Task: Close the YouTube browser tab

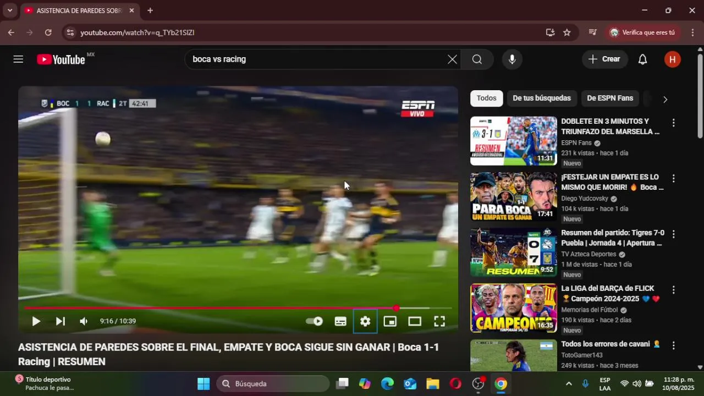Action: (x=131, y=10)
